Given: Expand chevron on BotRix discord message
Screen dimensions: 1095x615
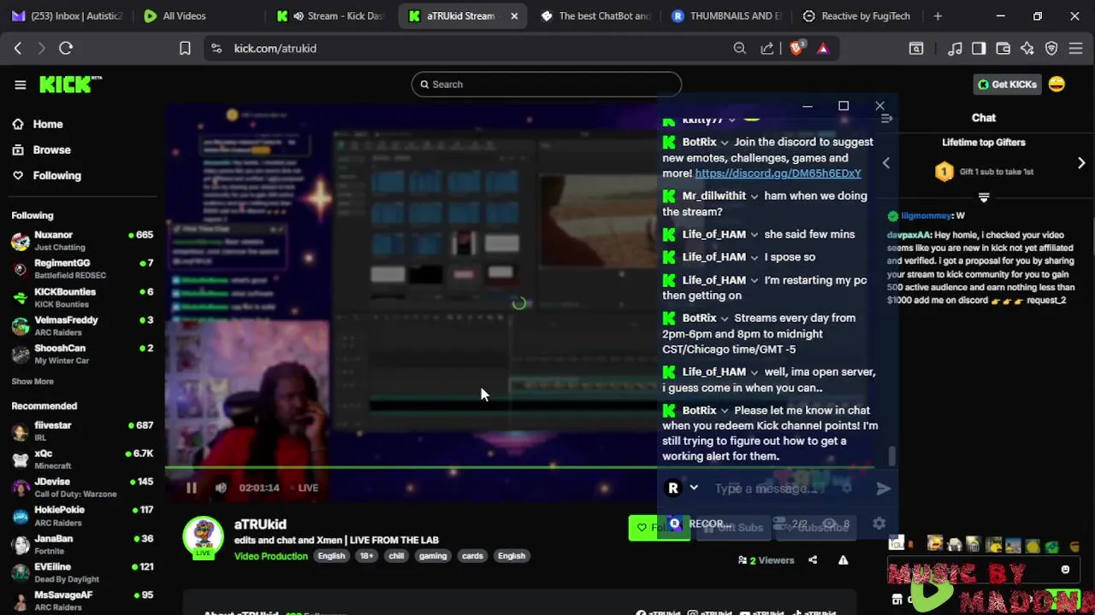Looking at the screenshot, I should [725, 143].
